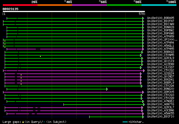Click the purple alignment bar for B9GD41
This screenshot has width=179, height=124.
pos(73,80)
